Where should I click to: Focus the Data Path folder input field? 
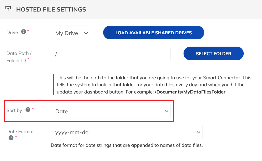click(111, 54)
